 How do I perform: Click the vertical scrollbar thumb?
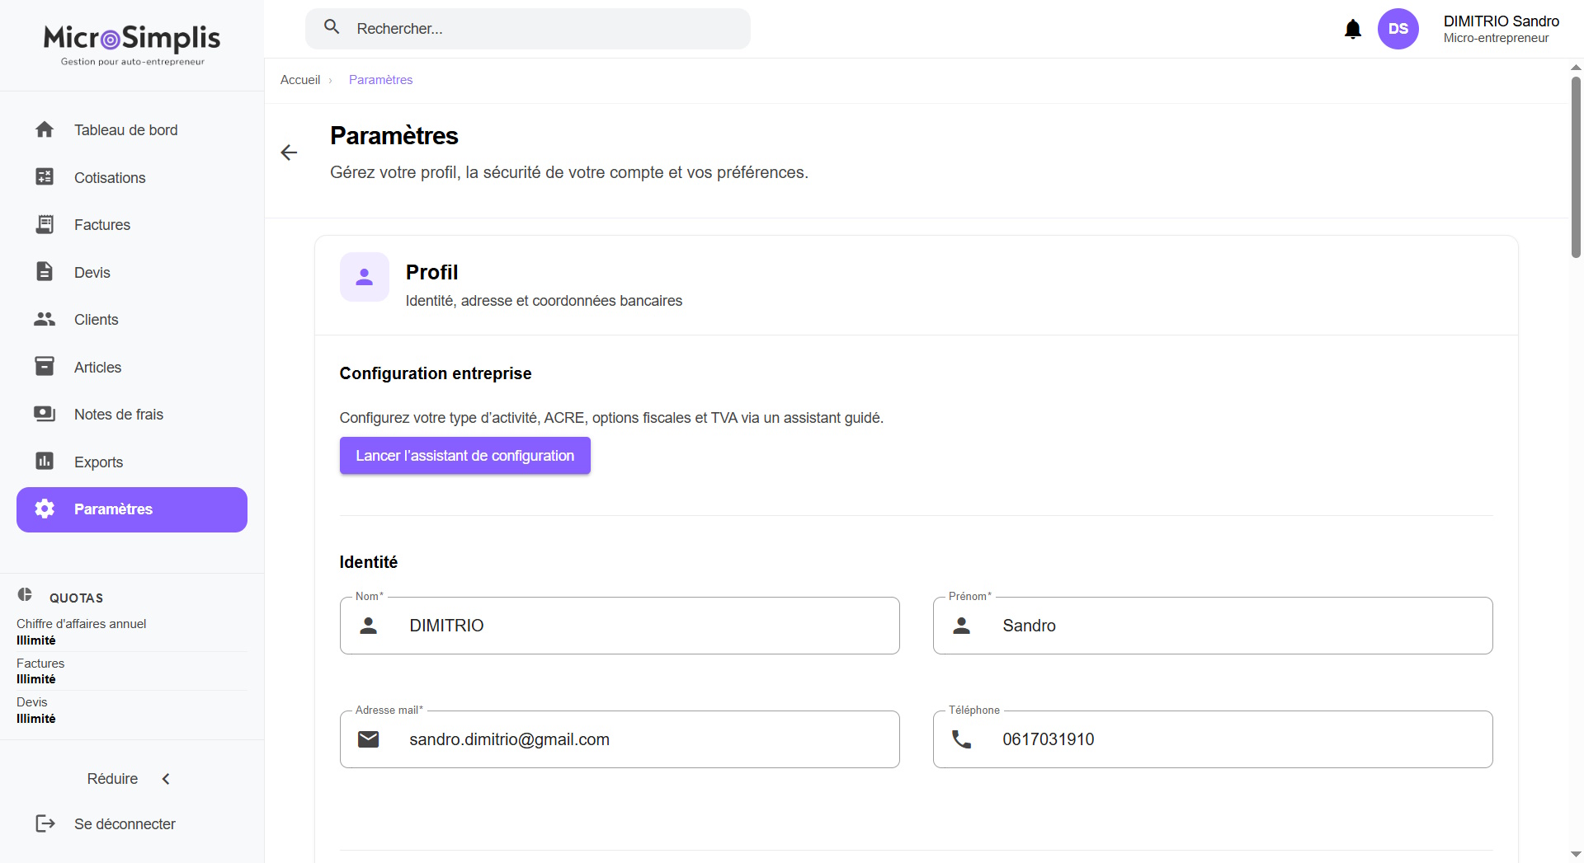(x=1576, y=167)
